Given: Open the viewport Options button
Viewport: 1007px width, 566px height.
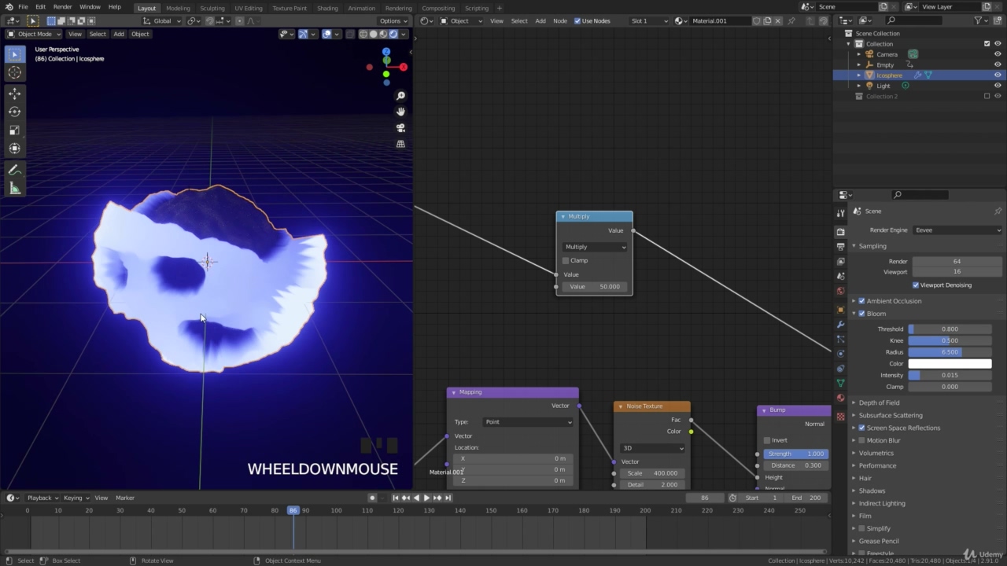Looking at the screenshot, I should tap(393, 21).
